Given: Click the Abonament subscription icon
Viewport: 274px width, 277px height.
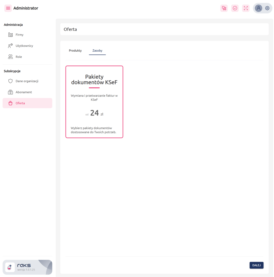Looking at the screenshot, I should click(x=11, y=92).
